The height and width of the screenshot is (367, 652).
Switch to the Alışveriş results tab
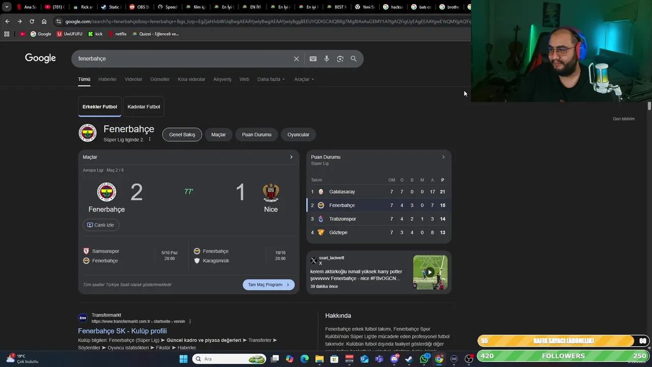tap(222, 79)
